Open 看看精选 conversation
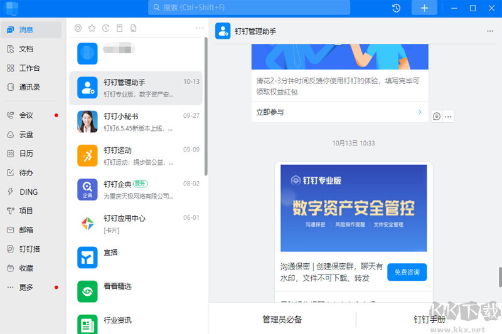This screenshot has width=502, height=334. (136, 291)
